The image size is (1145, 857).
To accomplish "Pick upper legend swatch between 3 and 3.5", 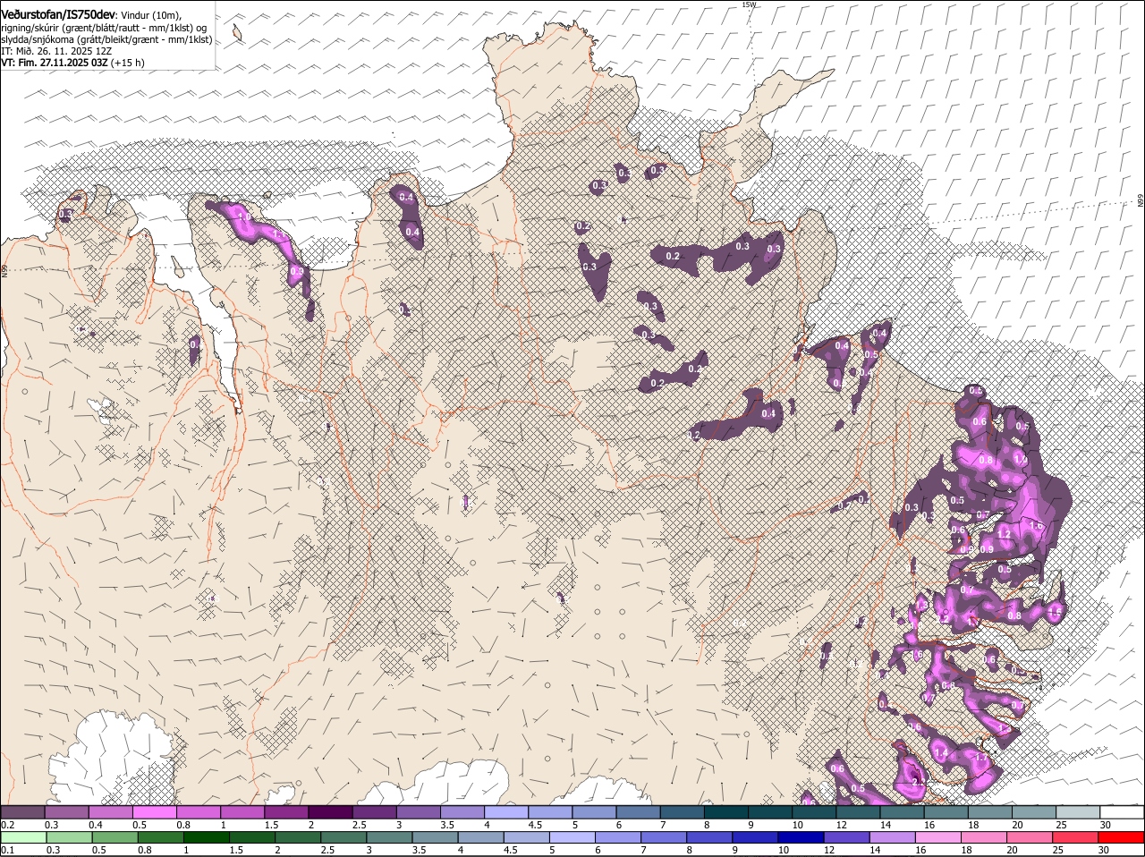I will pos(418,811).
